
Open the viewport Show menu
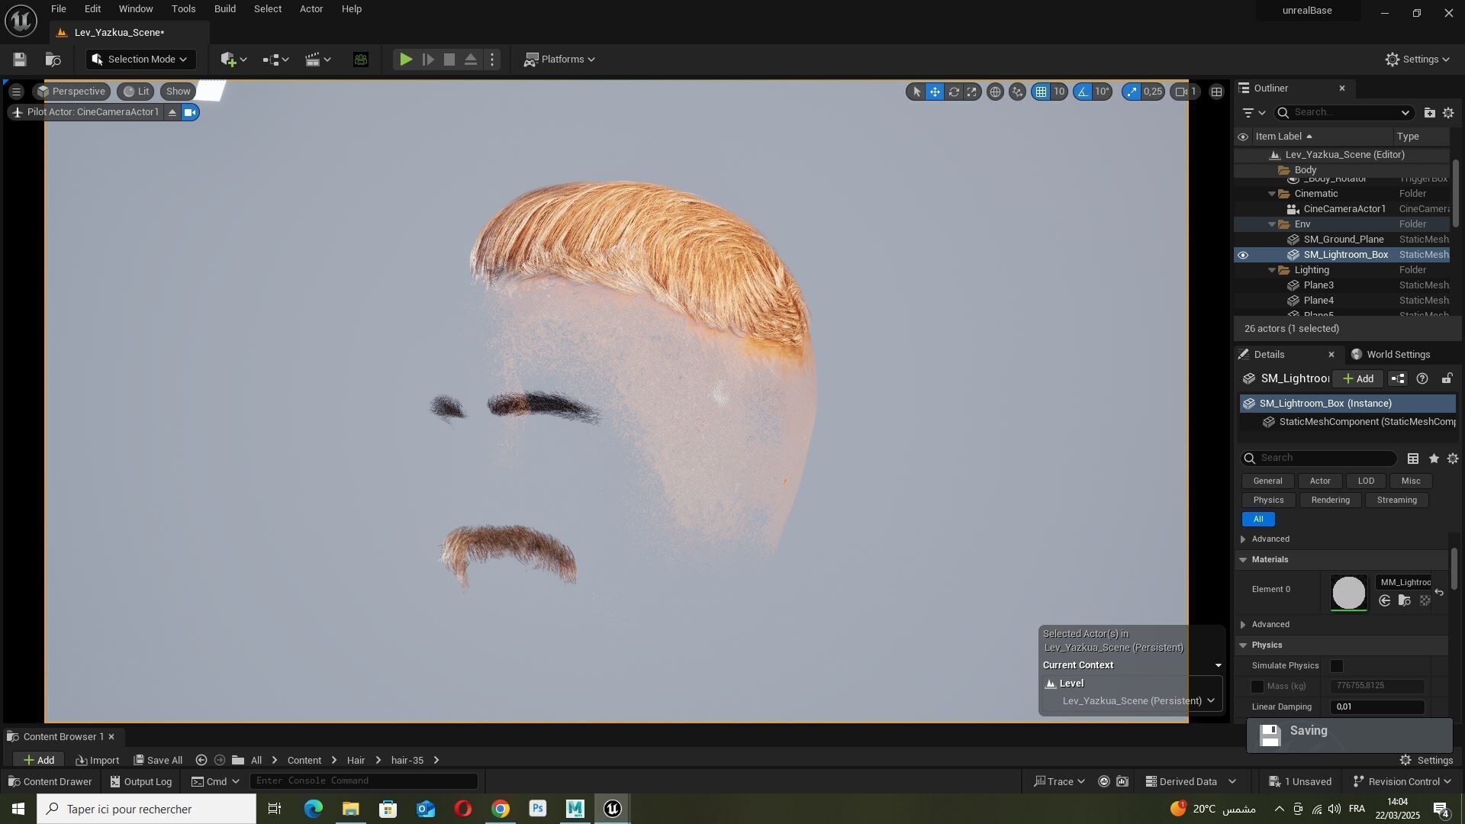point(178,92)
